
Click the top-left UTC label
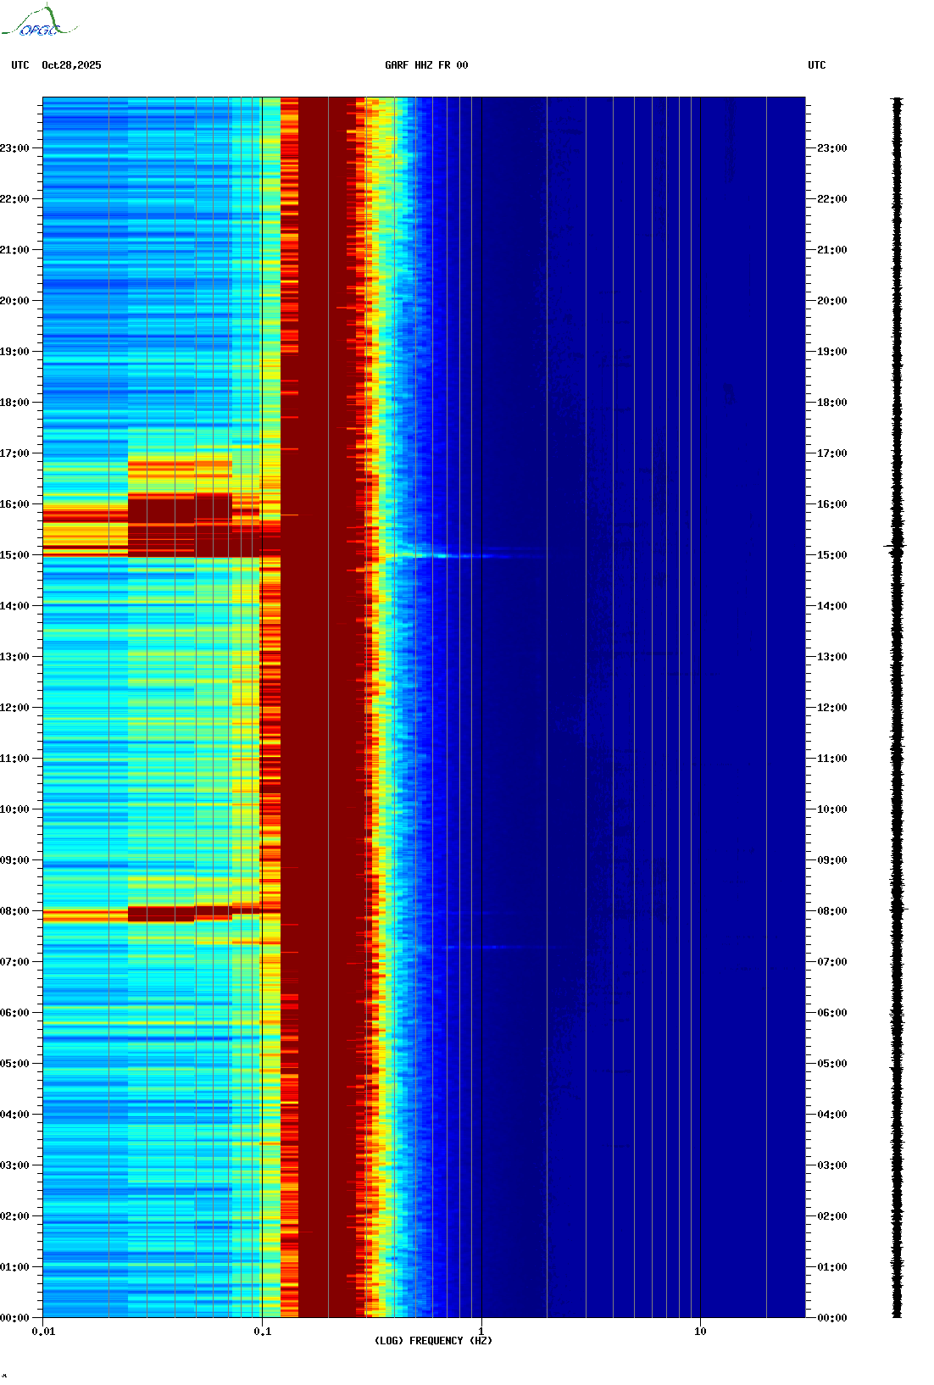20,65
